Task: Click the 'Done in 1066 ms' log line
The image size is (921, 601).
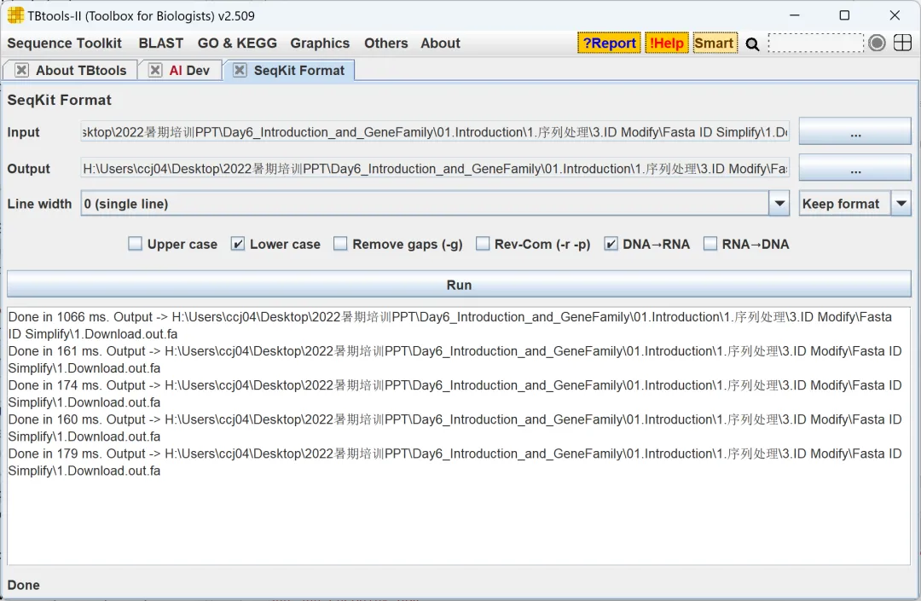Action: coord(450,325)
